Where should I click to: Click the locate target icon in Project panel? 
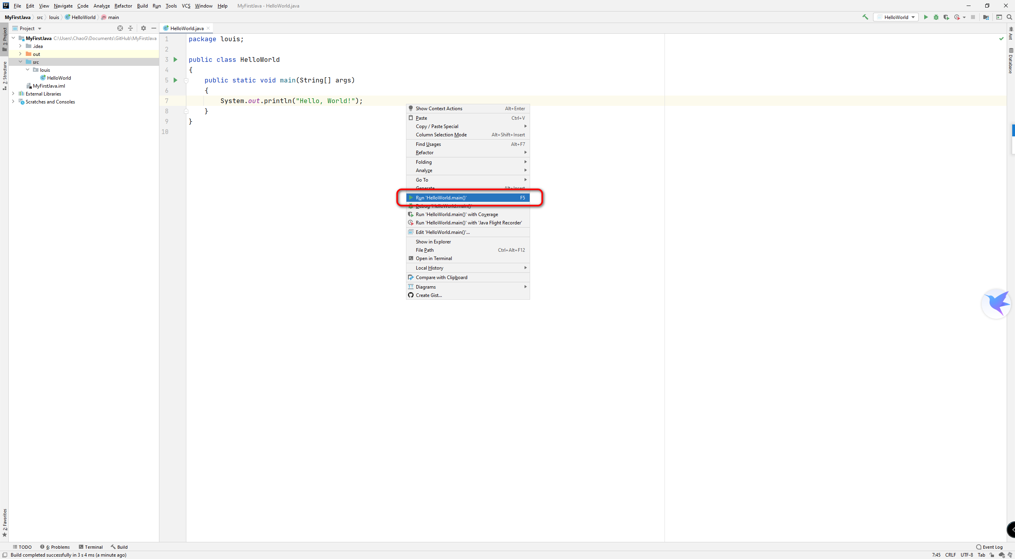click(120, 28)
